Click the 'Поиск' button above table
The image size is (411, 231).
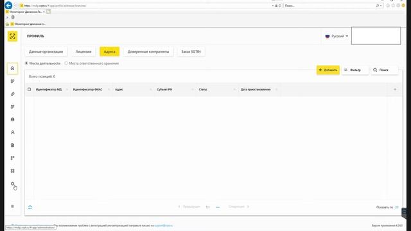point(384,70)
